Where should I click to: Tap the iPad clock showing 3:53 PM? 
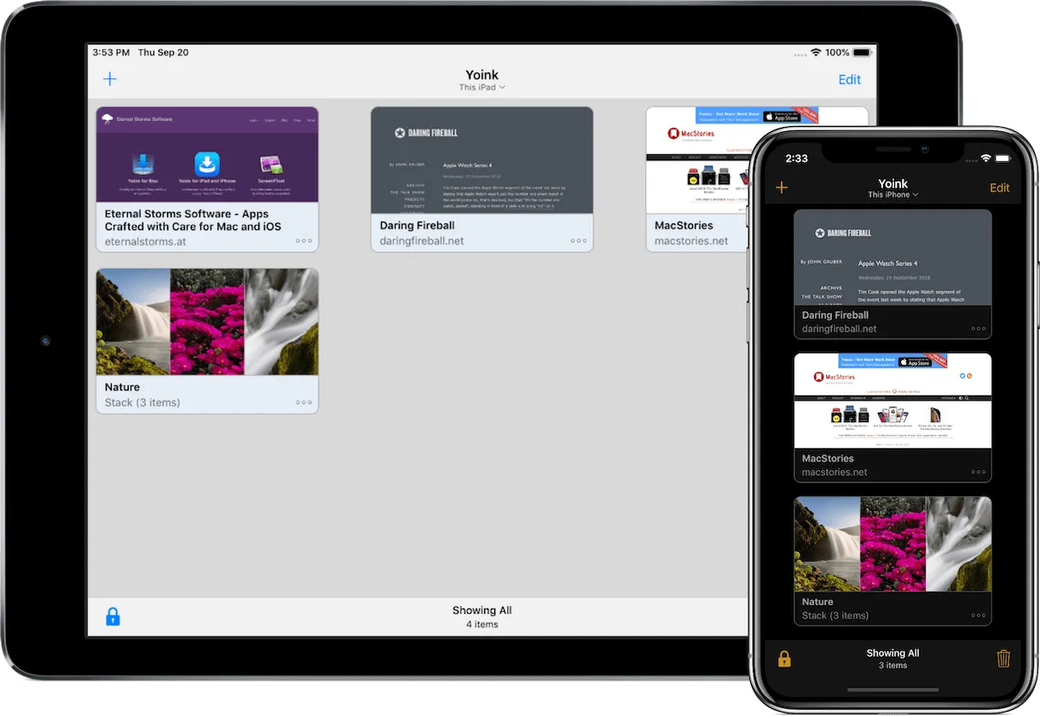click(x=111, y=52)
